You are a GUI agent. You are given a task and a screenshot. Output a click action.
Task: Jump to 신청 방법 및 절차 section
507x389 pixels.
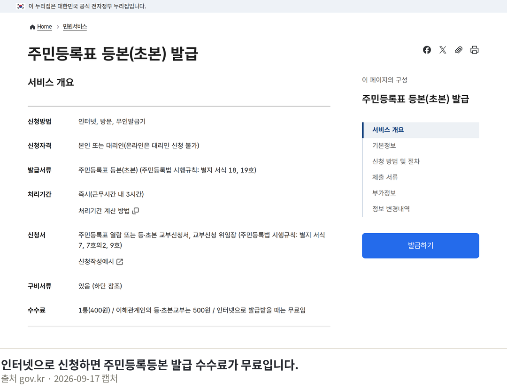(396, 161)
